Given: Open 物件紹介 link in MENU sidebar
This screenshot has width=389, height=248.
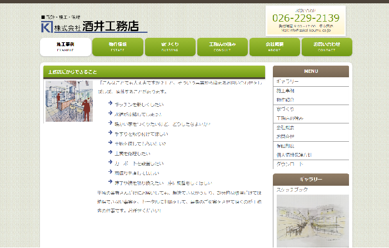Looking at the screenshot, I should pyautogui.click(x=285, y=100).
